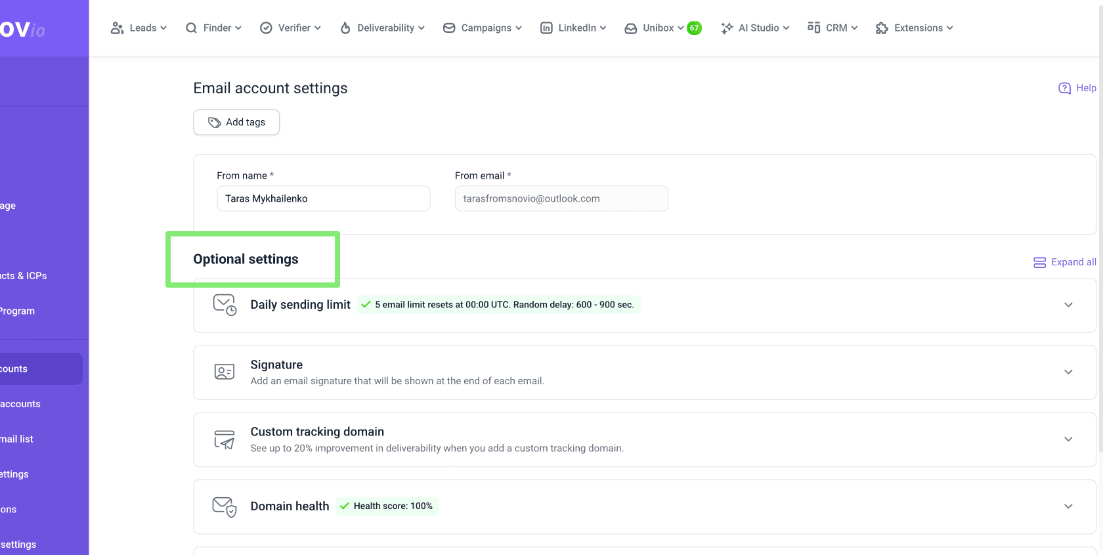The image size is (1103, 555).
Task: Click the Unibox unread count badge
Action: coord(694,28)
